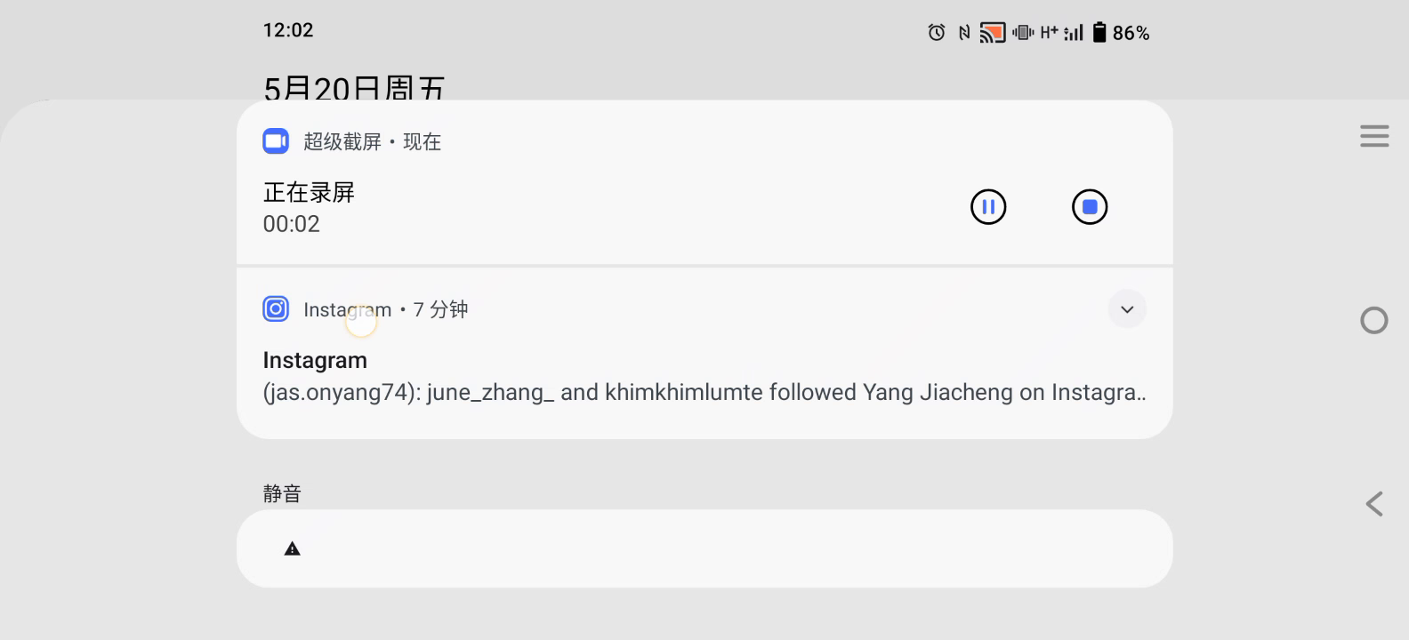Image resolution: width=1409 pixels, height=640 pixels.
Task: Tap the 超级截屏 recorder app icon
Action: click(x=276, y=141)
